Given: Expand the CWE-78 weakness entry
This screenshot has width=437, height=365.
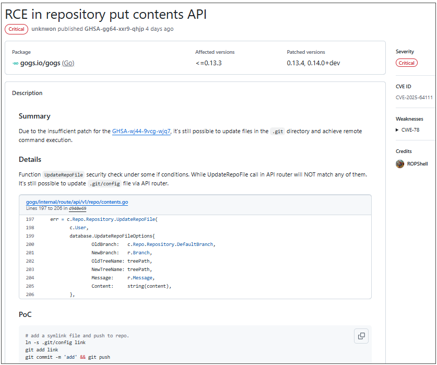Looking at the screenshot, I should click(397, 129).
